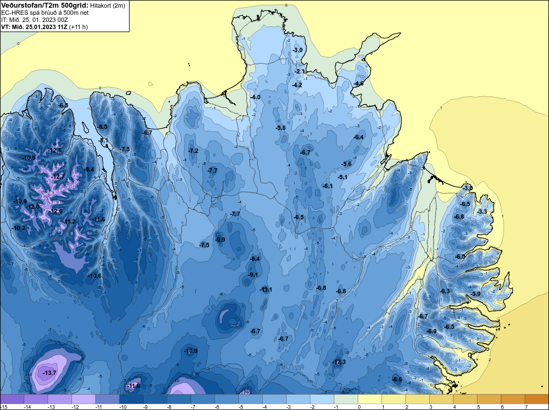Click the -5.6 temperature label
The height and width of the screenshot is (410, 549).
pos(346,164)
